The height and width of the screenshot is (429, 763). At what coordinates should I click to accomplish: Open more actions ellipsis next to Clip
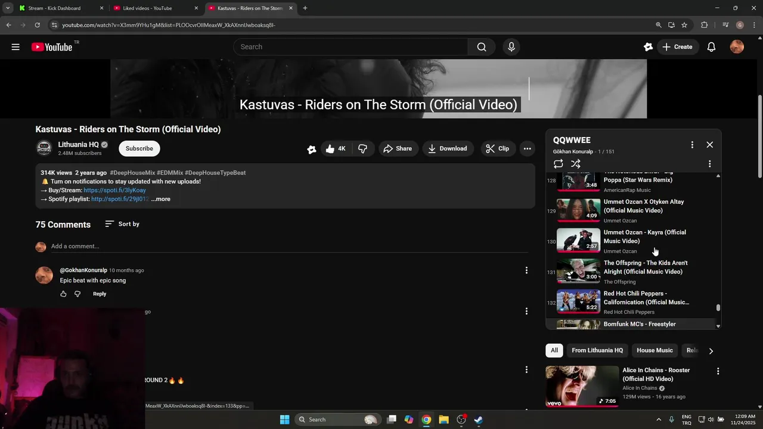(x=527, y=148)
